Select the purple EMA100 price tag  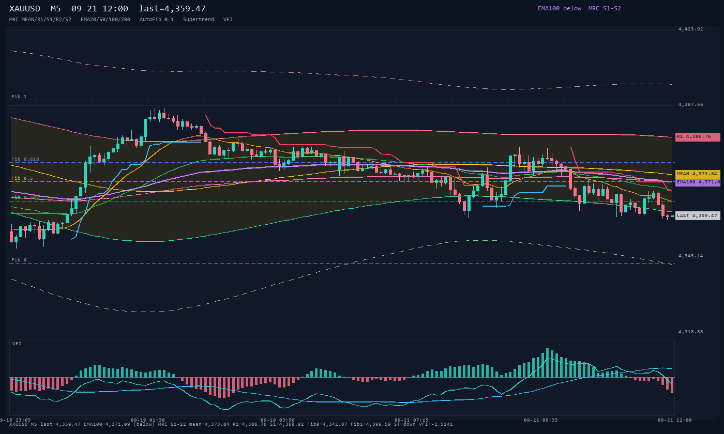click(x=698, y=182)
